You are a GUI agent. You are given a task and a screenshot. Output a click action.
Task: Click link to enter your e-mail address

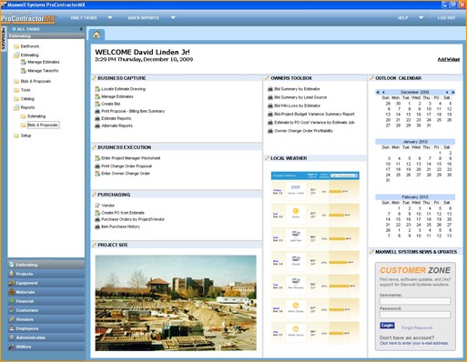coord(413,343)
